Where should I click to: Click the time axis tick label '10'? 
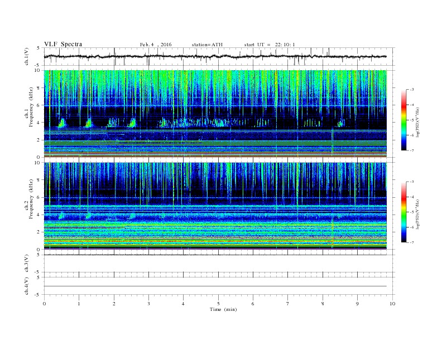pos(392,304)
